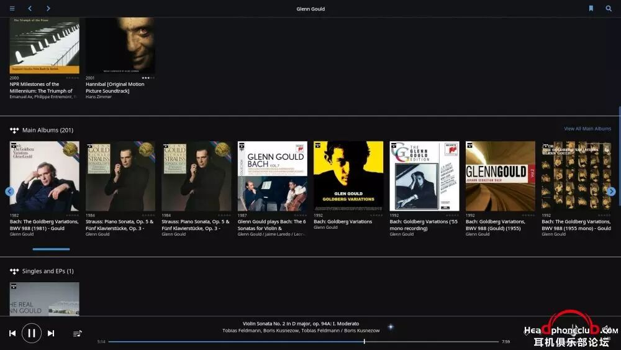Go back with the left arrow
621x350 pixels.
click(30, 8)
